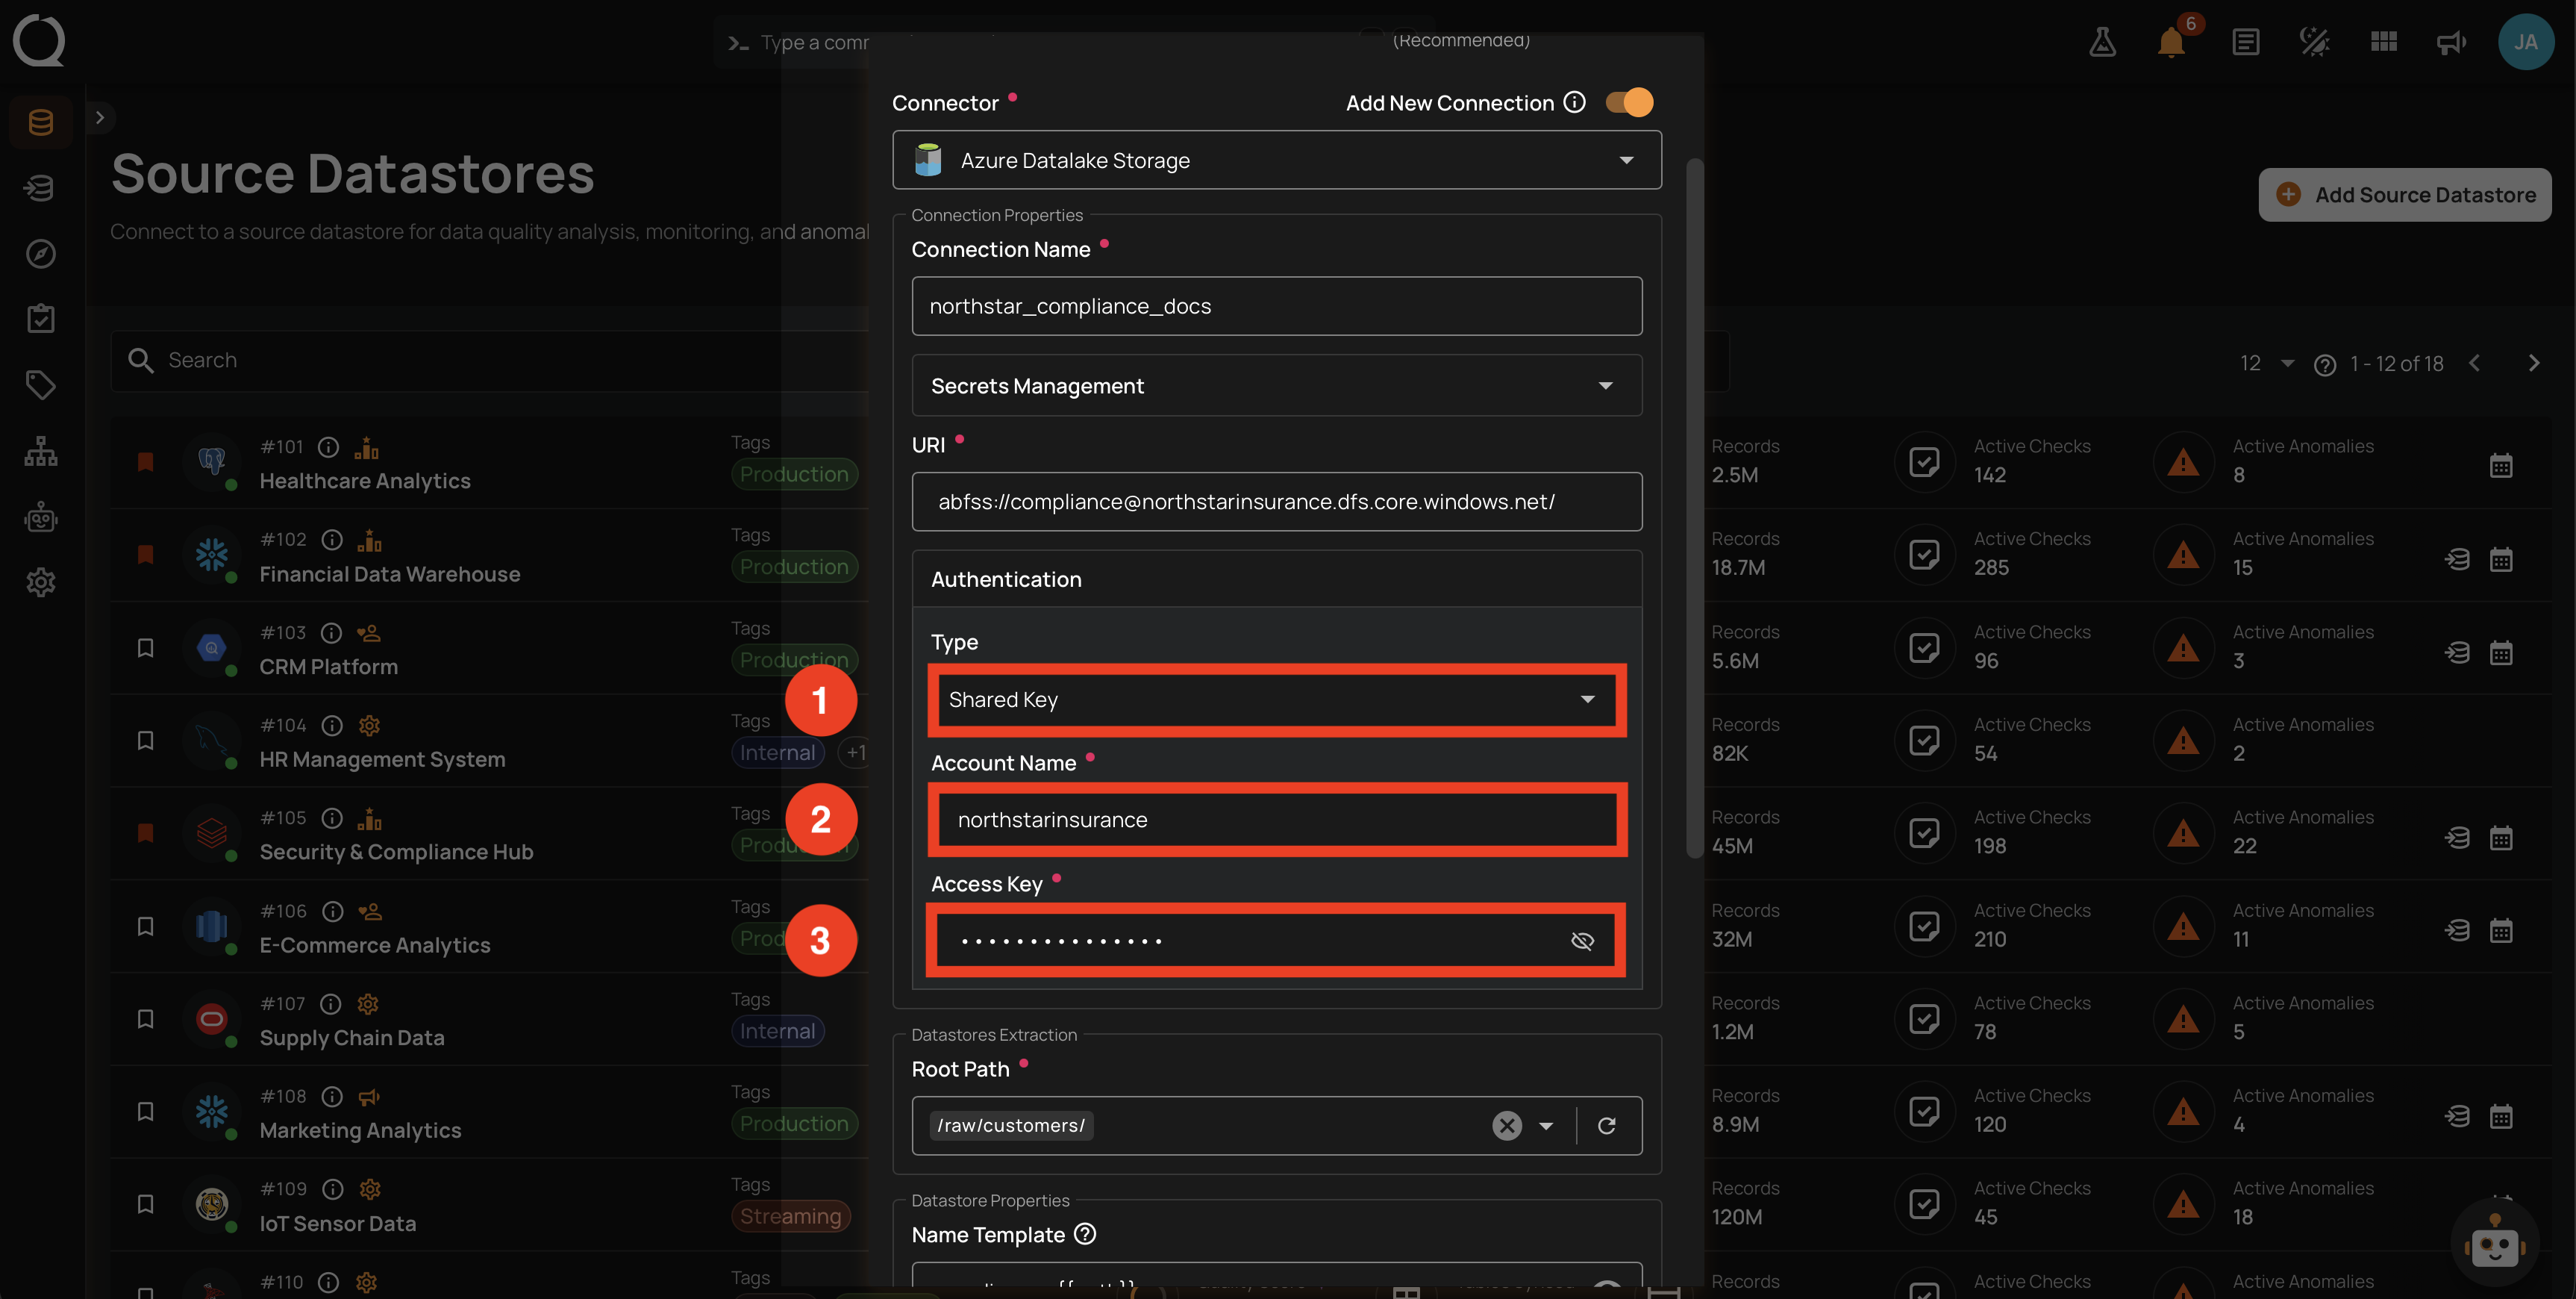
Task: Click the Qualytics logo icon
Action: (39, 41)
